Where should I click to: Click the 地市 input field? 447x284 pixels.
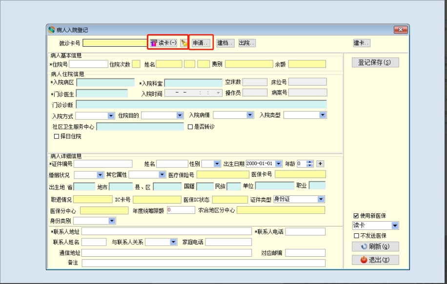(x=121, y=187)
